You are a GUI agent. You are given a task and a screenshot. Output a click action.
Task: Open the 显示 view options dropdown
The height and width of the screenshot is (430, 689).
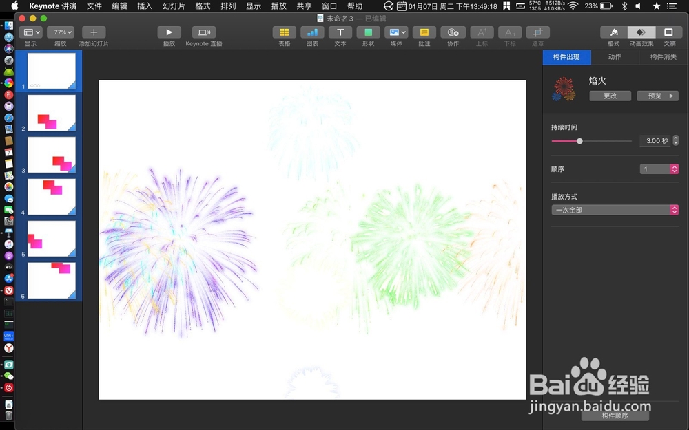(31, 32)
